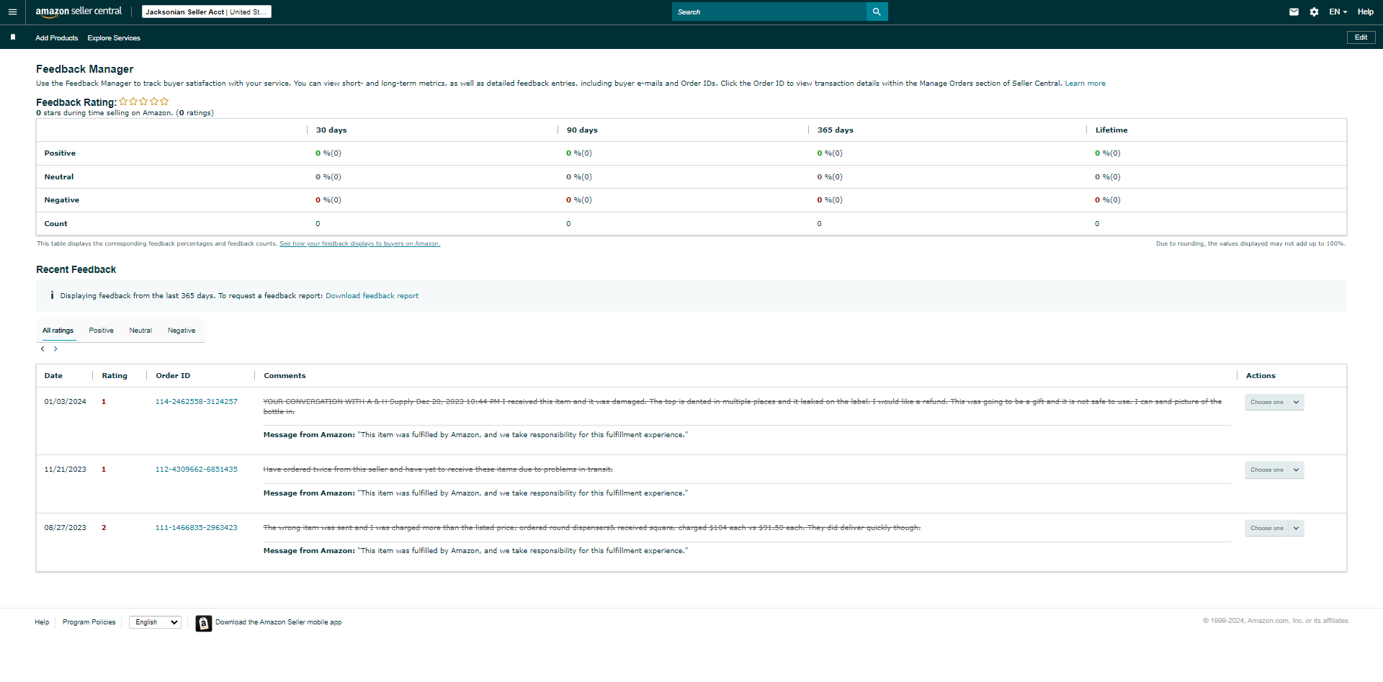The height and width of the screenshot is (682, 1383).
Task: Open the EN language dropdown
Action: 1338,12
